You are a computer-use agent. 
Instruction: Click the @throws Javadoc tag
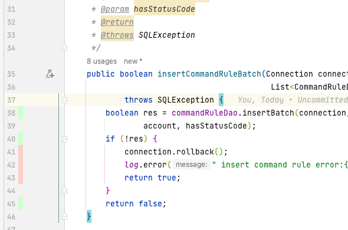[x=117, y=35]
